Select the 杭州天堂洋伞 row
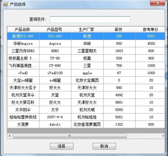Viewport: 168px width, 156px height. (86, 95)
